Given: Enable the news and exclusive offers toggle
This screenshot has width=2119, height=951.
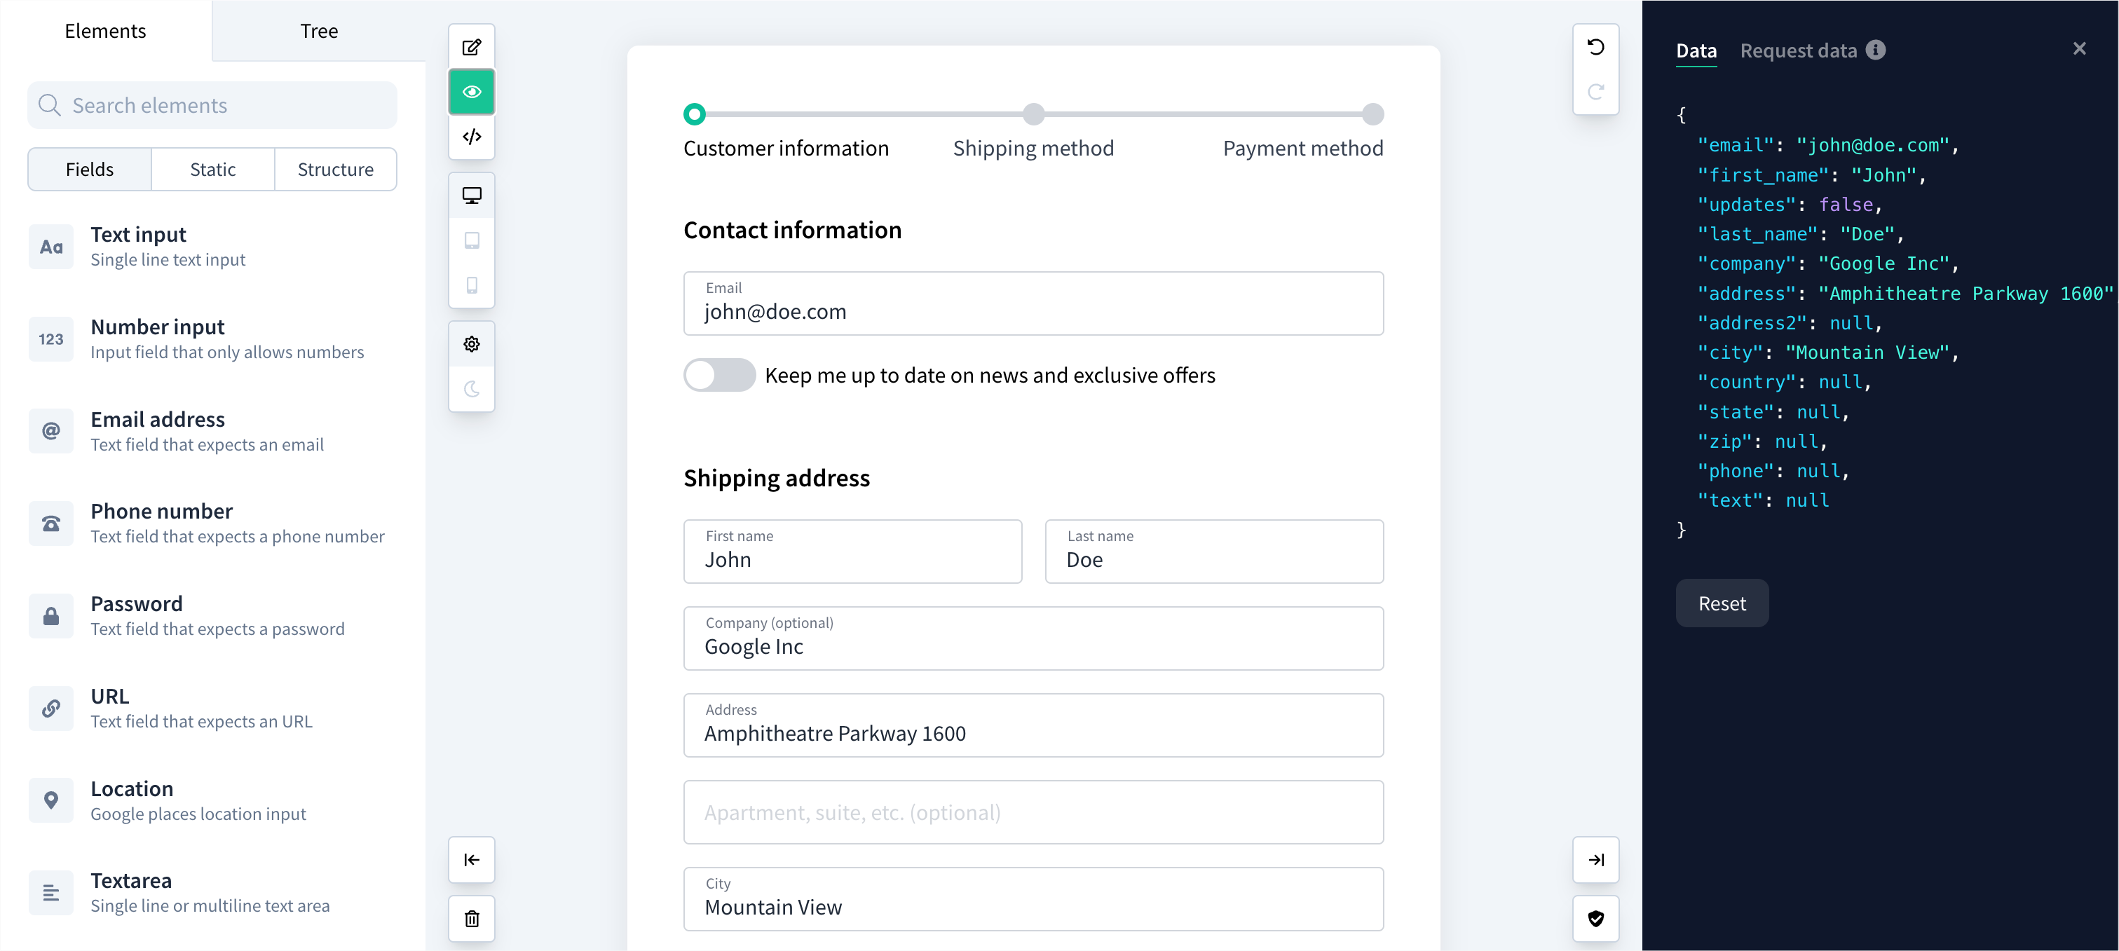Looking at the screenshot, I should [x=719, y=375].
